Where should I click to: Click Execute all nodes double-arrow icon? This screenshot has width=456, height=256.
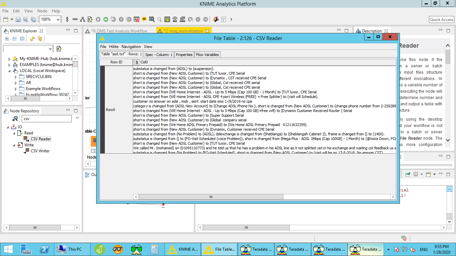106,19
